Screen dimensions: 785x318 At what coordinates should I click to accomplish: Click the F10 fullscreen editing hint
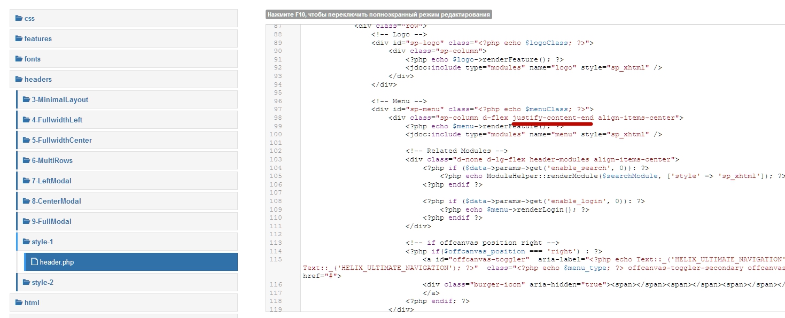click(378, 15)
